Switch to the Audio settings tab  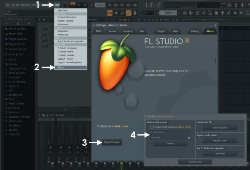112,31
